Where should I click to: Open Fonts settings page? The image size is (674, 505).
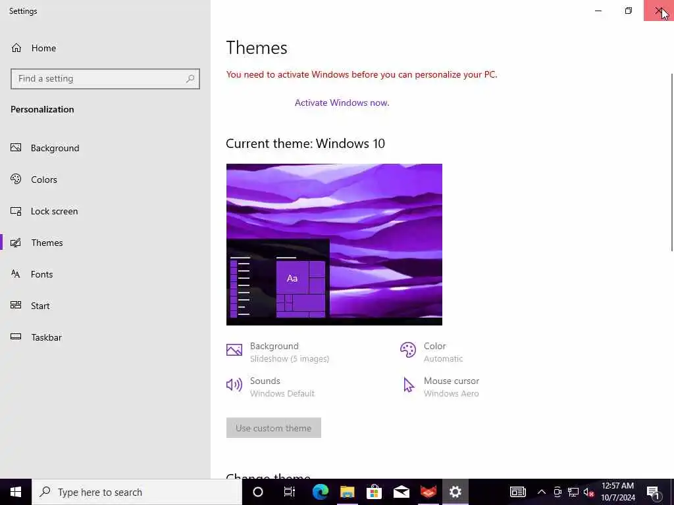[x=32, y=274]
